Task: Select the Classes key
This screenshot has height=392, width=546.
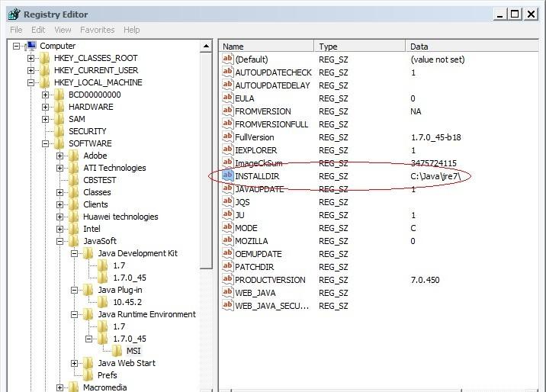Action: (97, 192)
